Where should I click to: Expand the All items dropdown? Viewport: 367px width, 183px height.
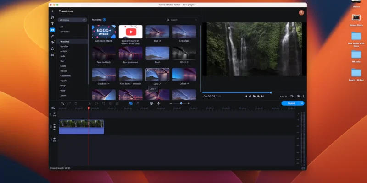(x=72, y=20)
